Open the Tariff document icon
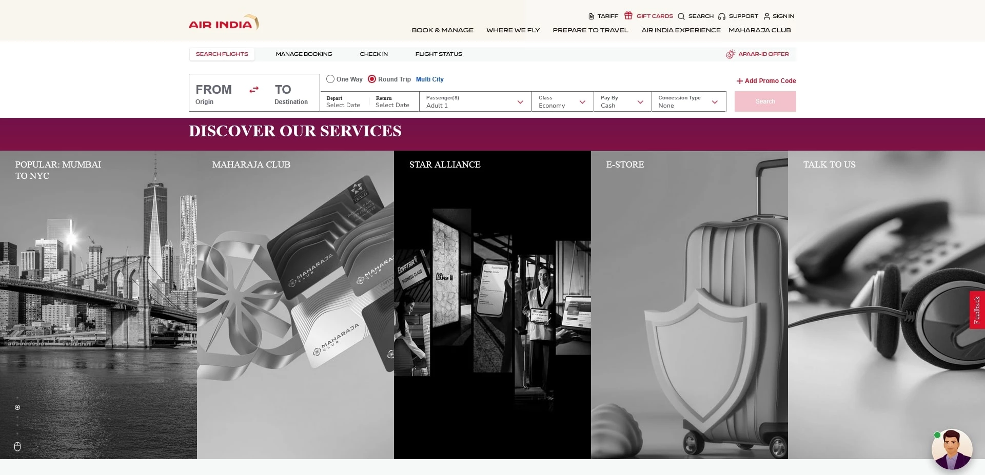This screenshot has width=985, height=475. click(591, 16)
